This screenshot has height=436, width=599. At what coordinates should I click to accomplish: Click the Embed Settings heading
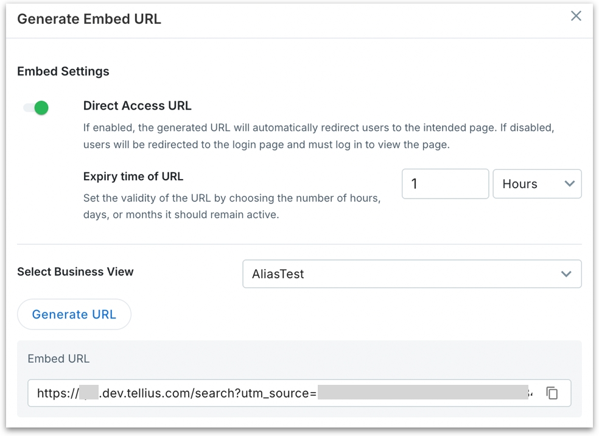point(63,71)
